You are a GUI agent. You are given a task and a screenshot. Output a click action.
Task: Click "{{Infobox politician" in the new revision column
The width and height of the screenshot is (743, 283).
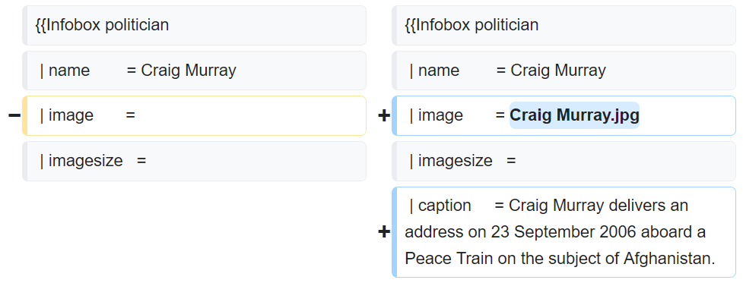(x=472, y=24)
